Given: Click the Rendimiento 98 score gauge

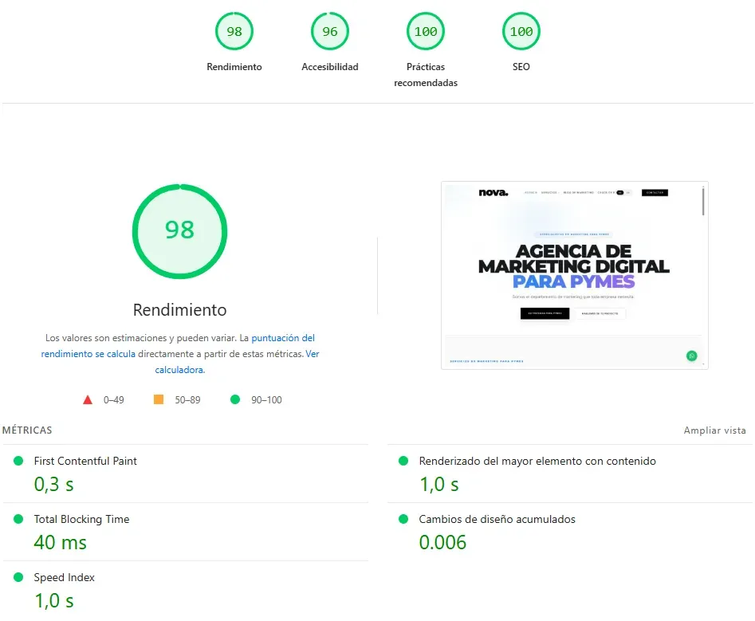Looking at the screenshot, I should click(234, 31).
